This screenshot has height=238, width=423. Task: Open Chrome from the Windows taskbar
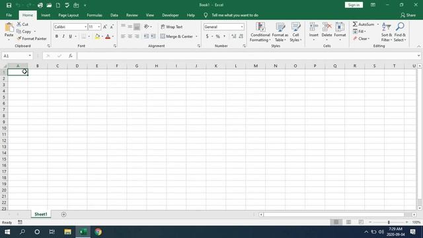(98, 232)
